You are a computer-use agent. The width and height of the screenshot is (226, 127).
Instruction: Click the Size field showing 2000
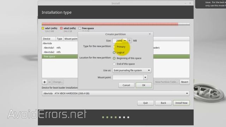coord(118,41)
